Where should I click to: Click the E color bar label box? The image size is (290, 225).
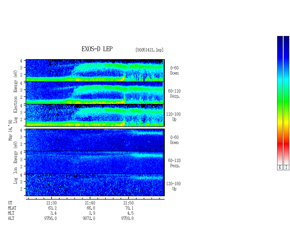click(x=280, y=168)
